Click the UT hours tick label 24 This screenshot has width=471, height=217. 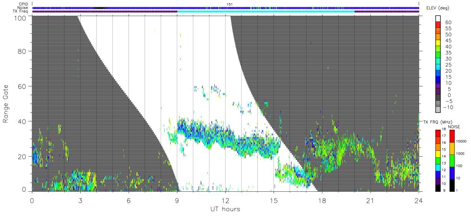coord(418,201)
